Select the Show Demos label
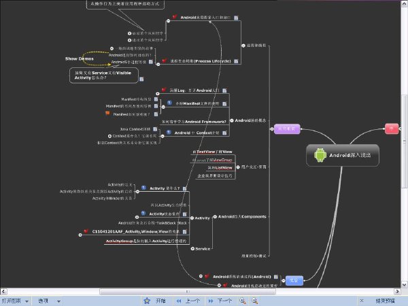The height and width of the screenshot is (306, 408). [80, 58]
